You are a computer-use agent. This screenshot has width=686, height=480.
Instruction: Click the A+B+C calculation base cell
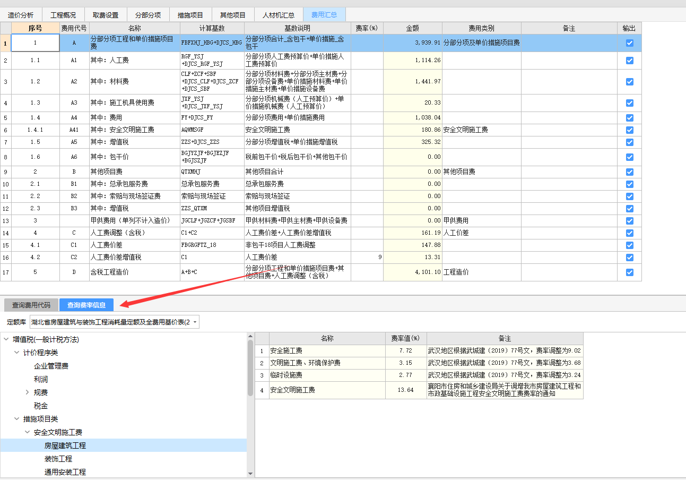[212, 272]
